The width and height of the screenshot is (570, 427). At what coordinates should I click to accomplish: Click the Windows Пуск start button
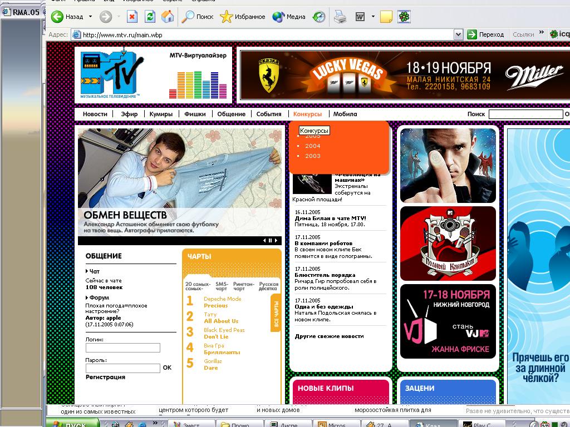pos(73,423)
